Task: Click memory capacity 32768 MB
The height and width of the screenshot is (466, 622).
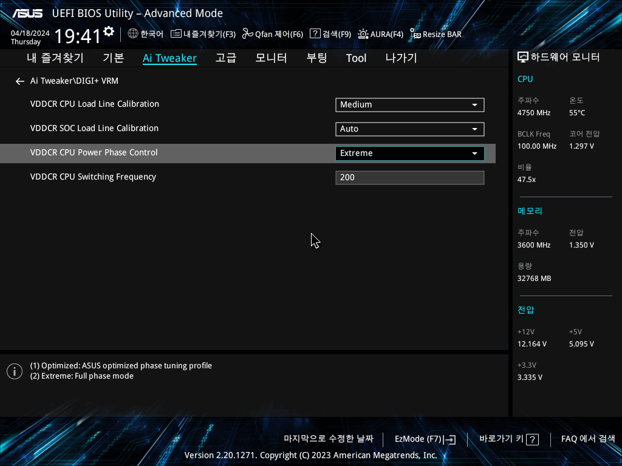Action: click(534, 279)
